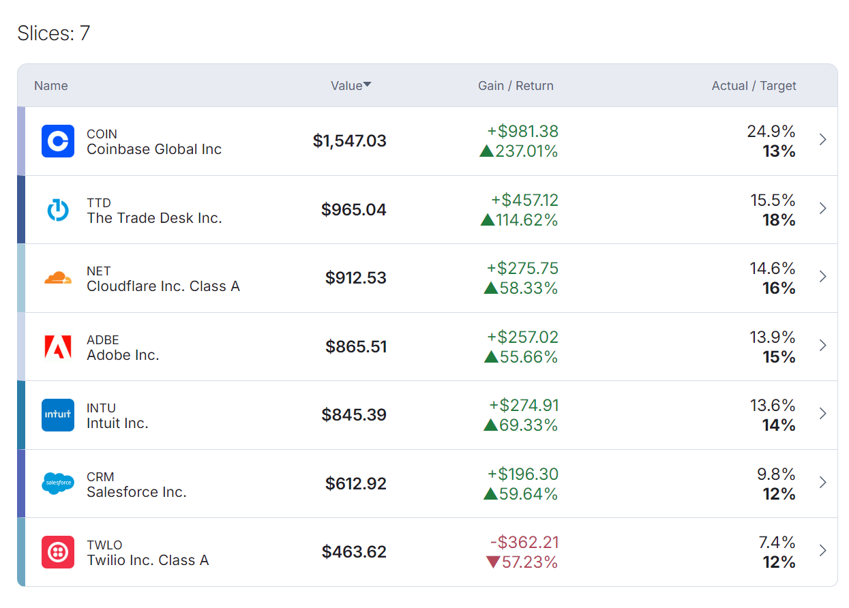Click the sort arrow beside Value header

click(x=368, y=85)
